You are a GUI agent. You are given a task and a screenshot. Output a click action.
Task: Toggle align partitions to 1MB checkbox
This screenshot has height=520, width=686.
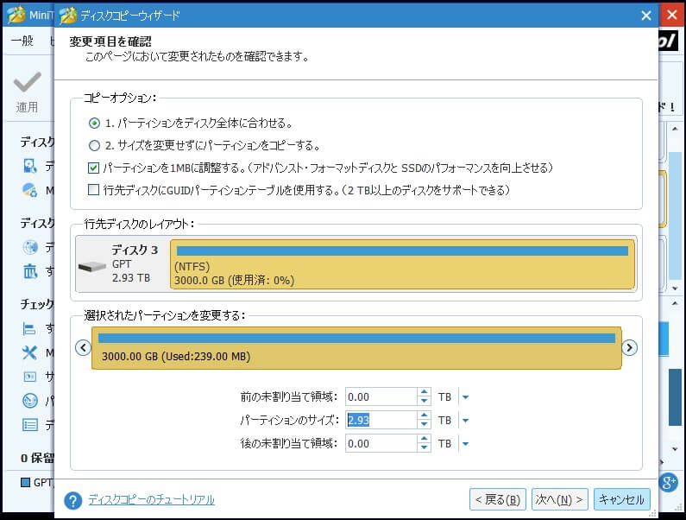[94, 168]
